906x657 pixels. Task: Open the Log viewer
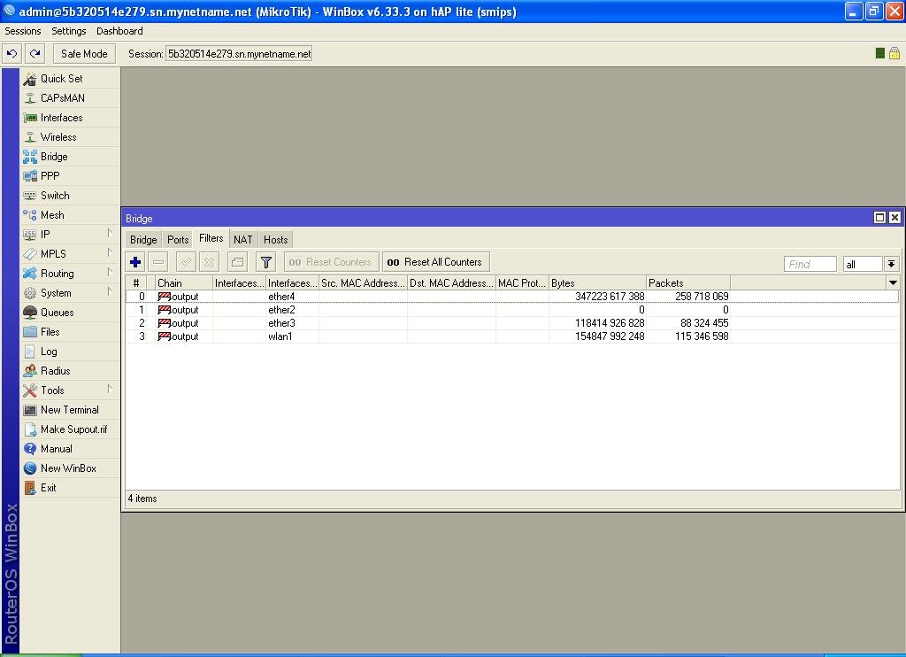tap(70, 352)
